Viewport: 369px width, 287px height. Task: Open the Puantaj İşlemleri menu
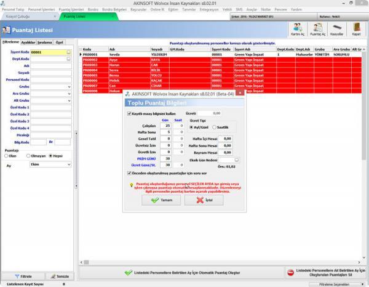71,9
